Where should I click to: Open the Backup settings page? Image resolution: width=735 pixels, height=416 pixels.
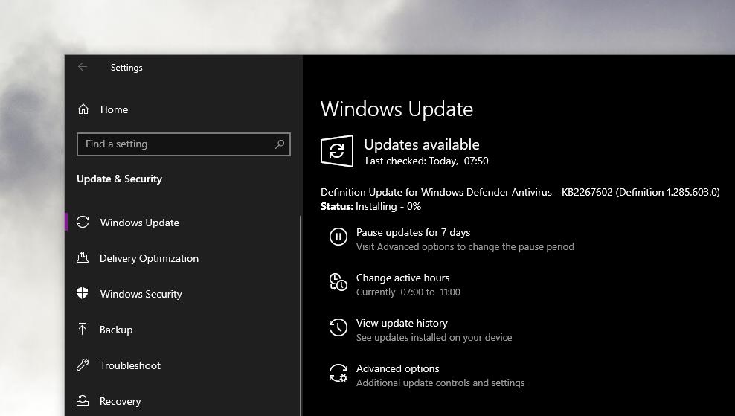point(116,330)
